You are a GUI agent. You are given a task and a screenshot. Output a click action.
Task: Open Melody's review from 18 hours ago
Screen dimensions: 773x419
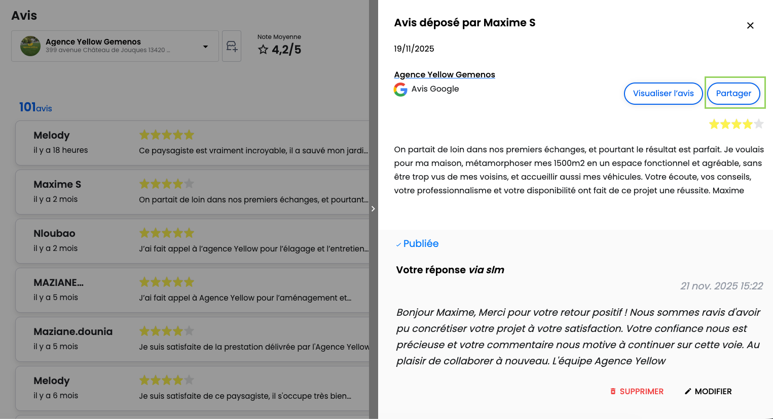193,143
